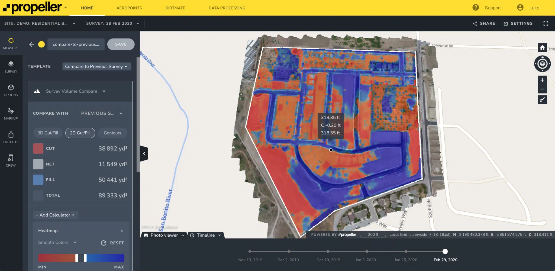Screen dimensions: 555x271
Task: Open the Designs panel
Action: [x=11, y=91]
